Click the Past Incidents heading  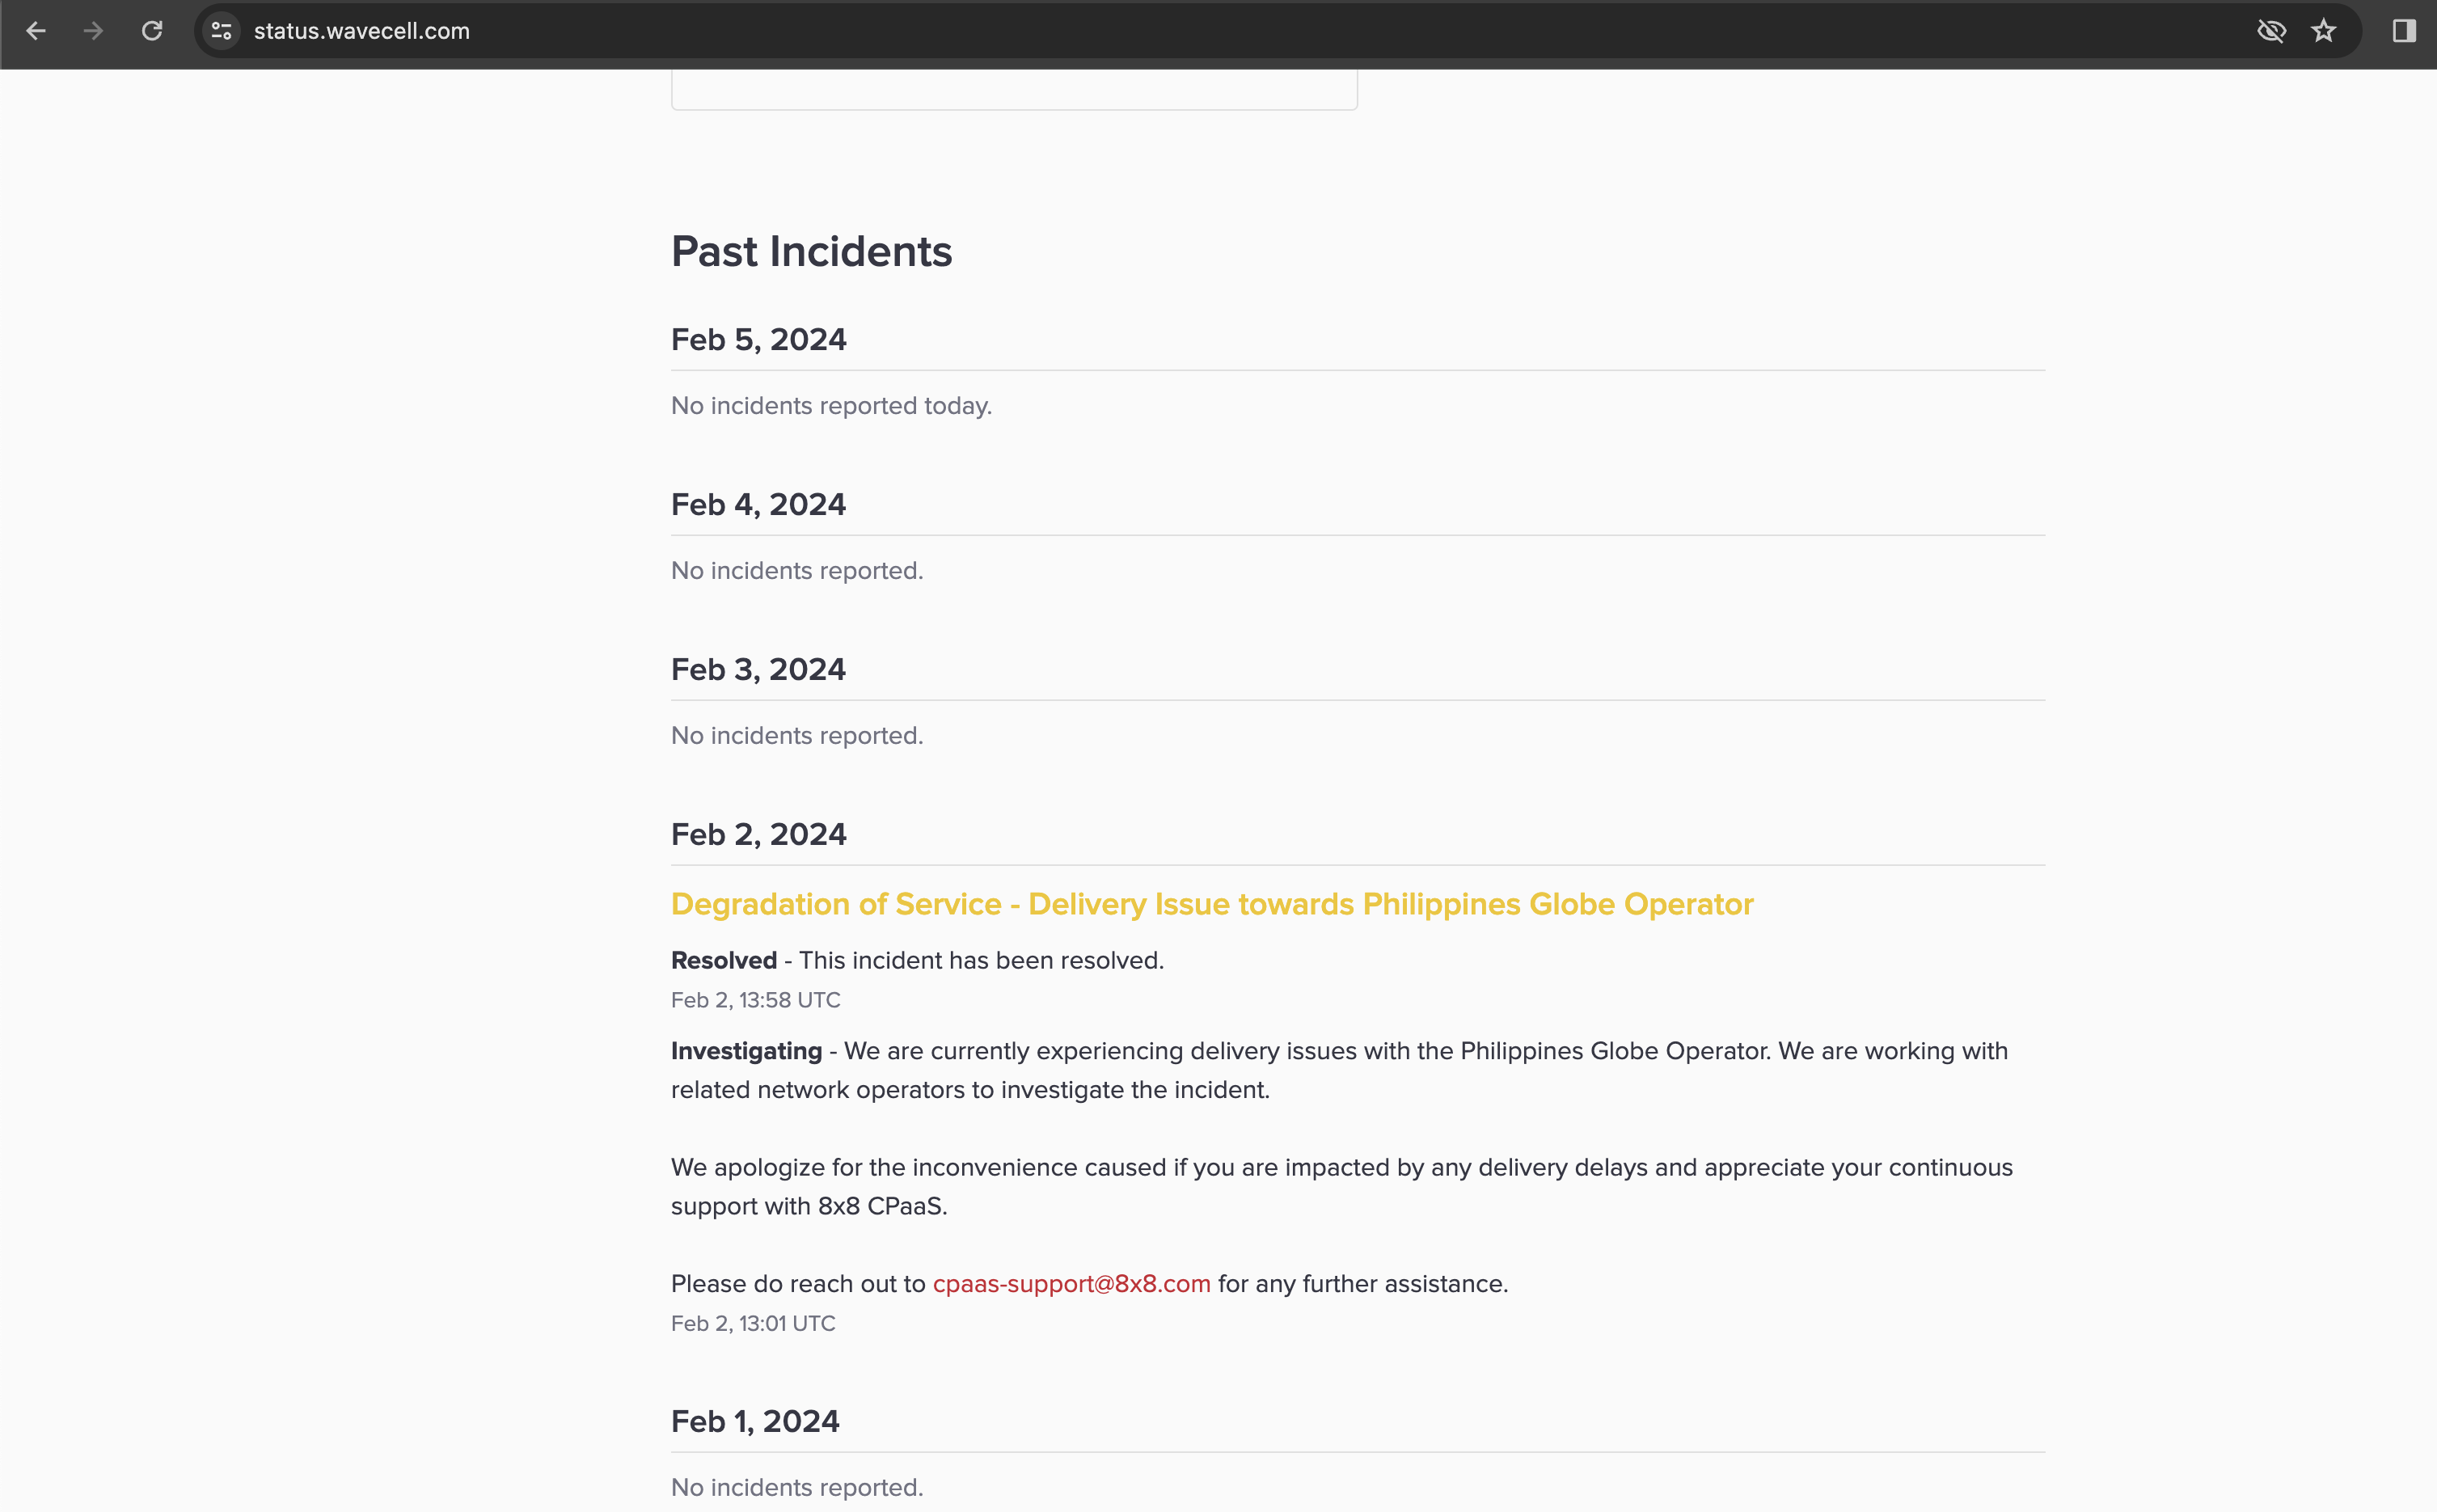[x=811, y=251]
